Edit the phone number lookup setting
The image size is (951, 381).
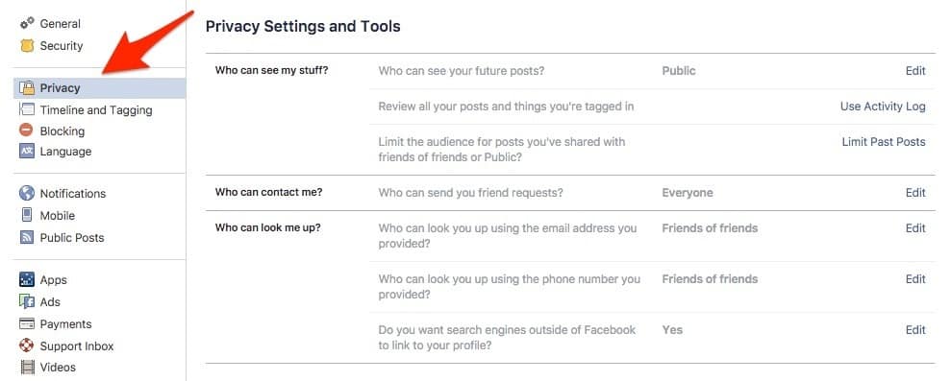point(915,279)
